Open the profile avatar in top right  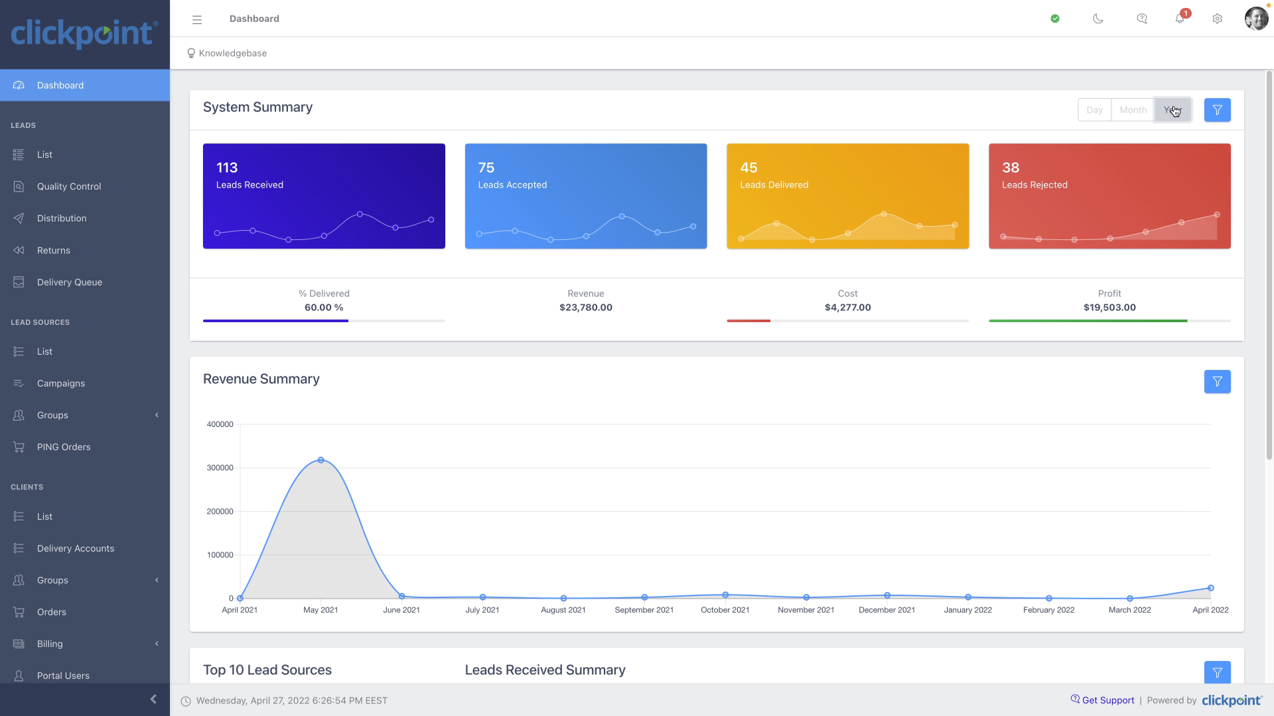[1257, 19]
